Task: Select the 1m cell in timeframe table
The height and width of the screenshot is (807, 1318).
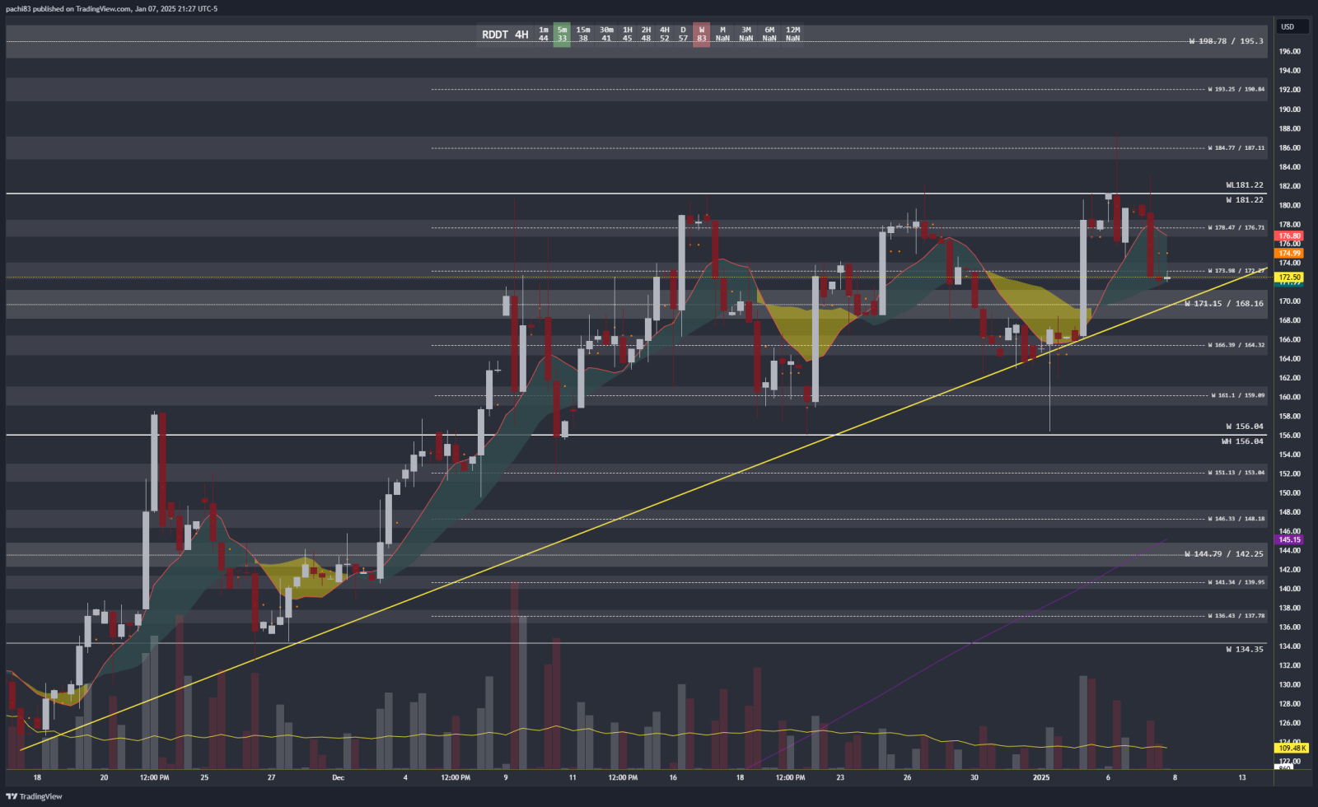Action: [x=544, y=35]
